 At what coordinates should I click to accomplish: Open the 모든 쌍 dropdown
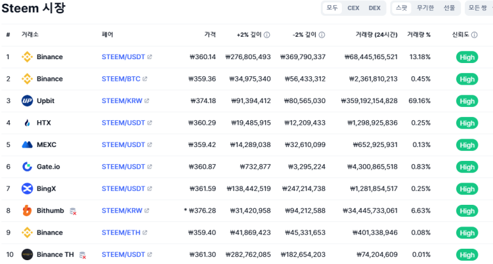(x=479, y=8)
